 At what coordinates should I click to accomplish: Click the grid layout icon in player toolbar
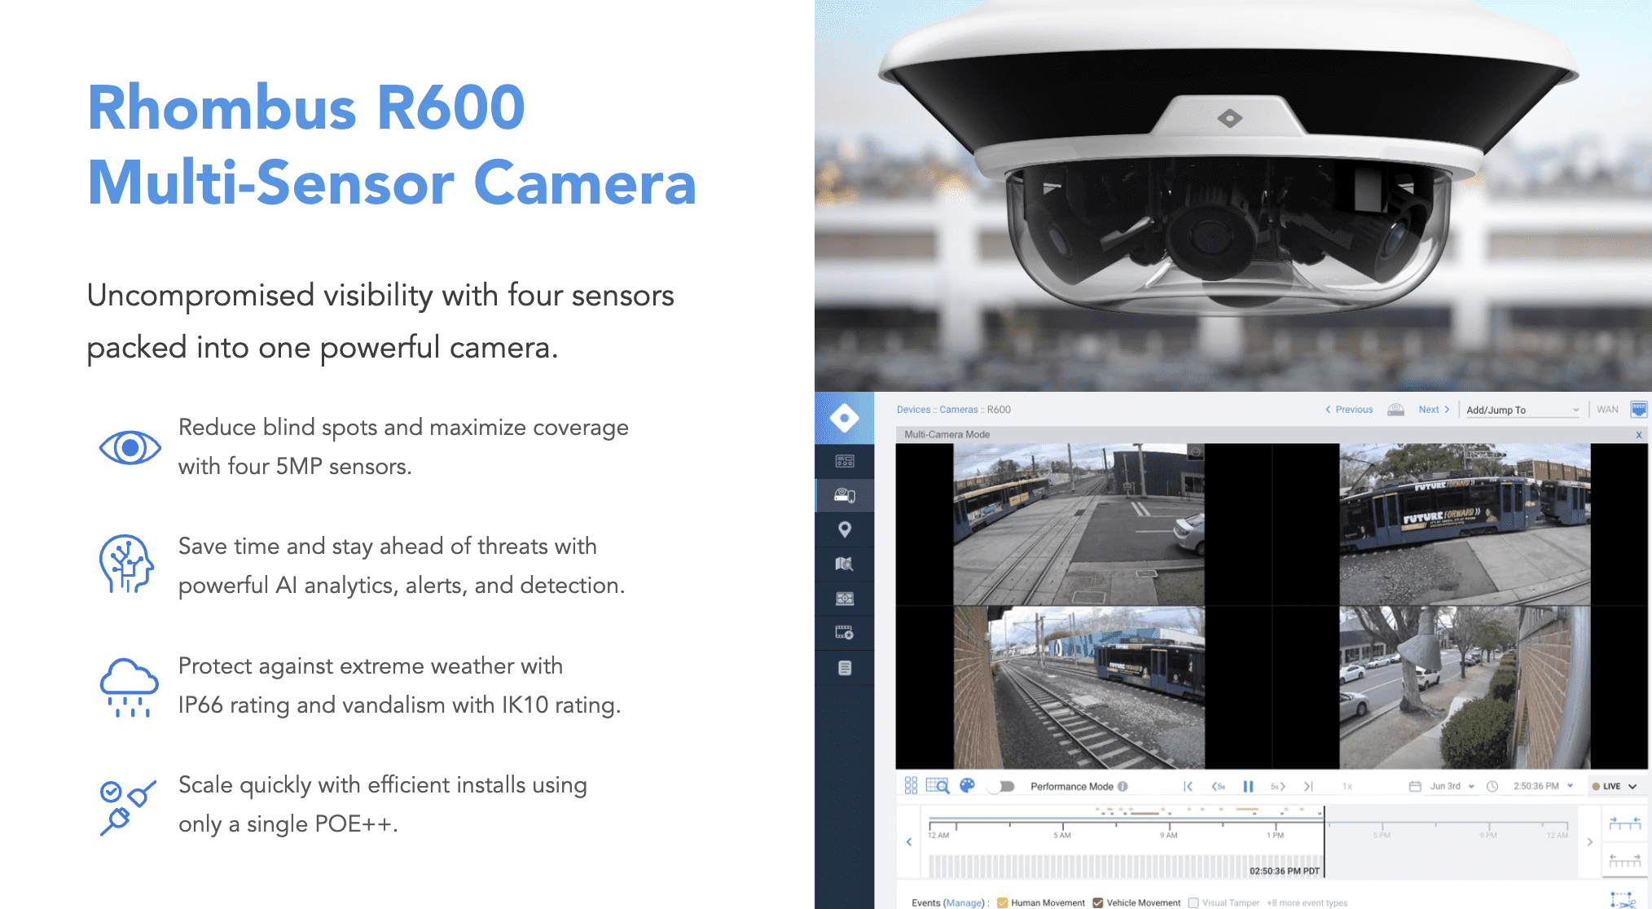click(x=911, y=785)
